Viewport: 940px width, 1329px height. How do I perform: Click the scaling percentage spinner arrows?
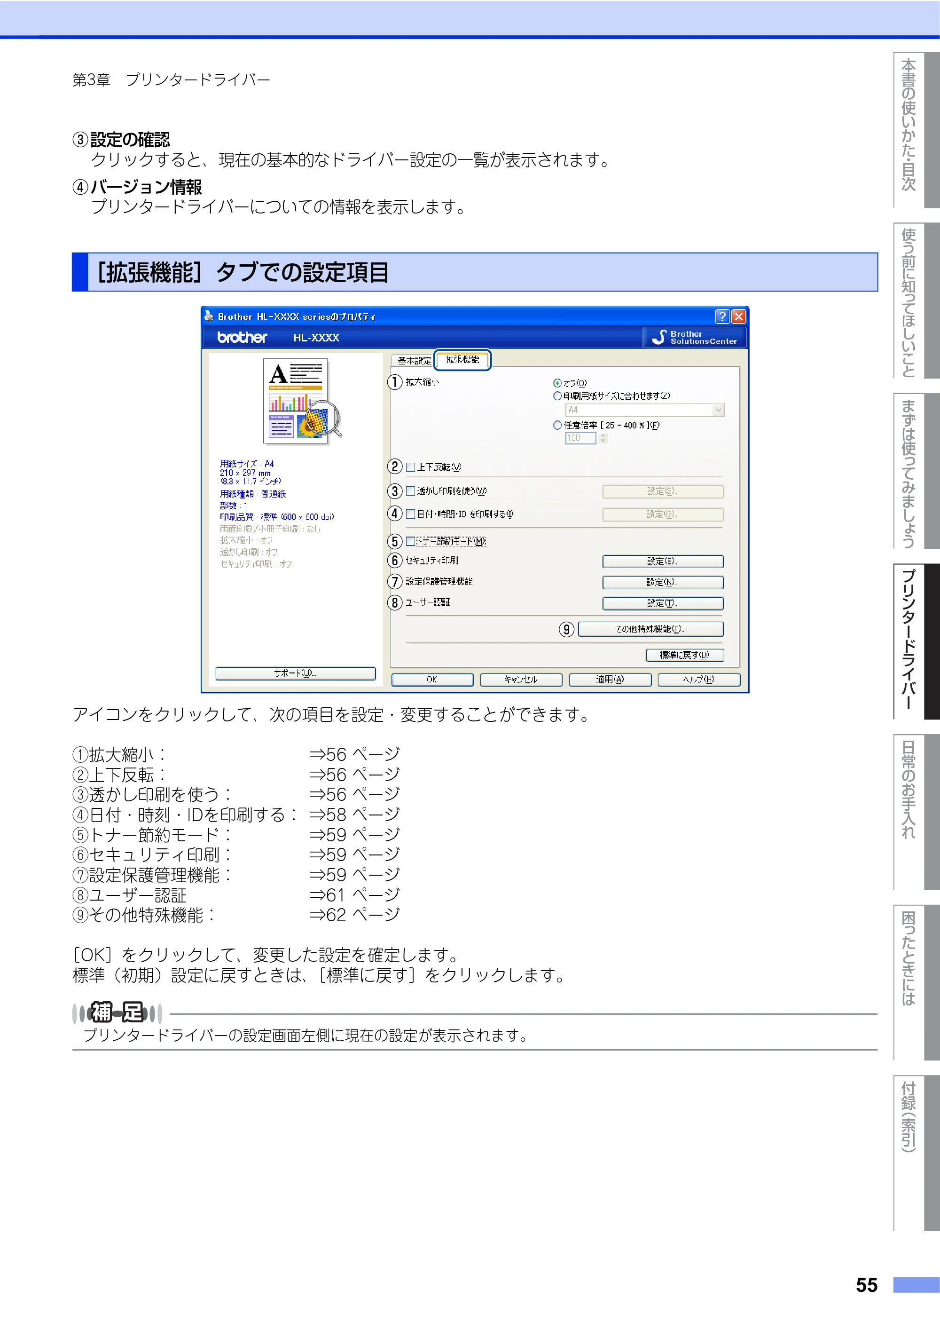point(603,438)
